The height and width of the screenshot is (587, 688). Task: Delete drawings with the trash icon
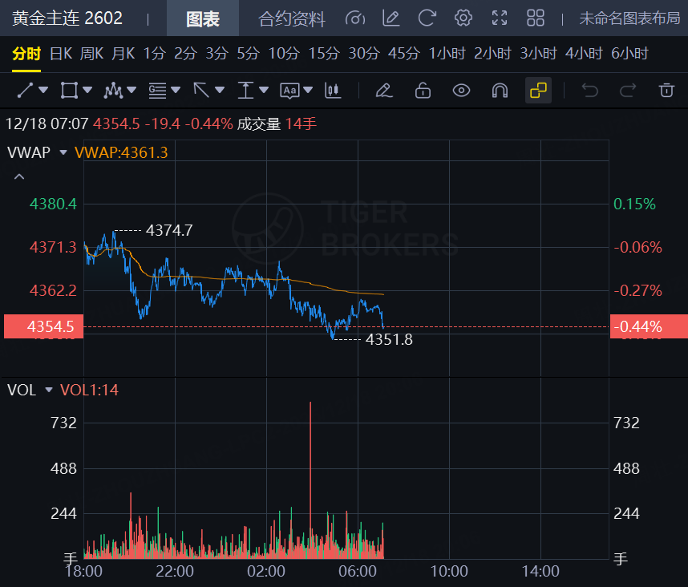coord(666,91)
